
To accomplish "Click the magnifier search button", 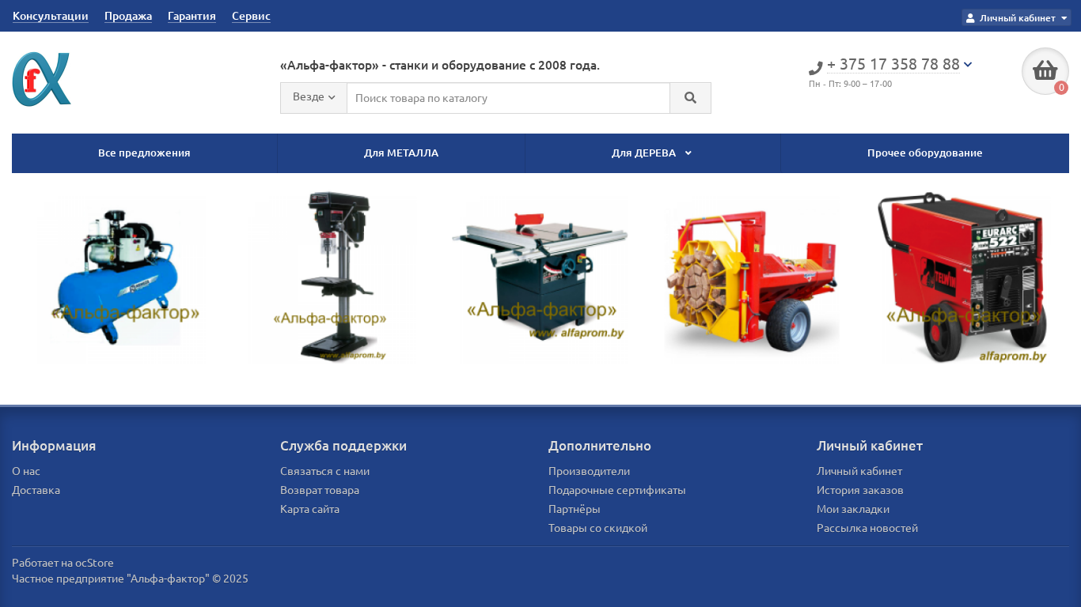I will 690,98.
